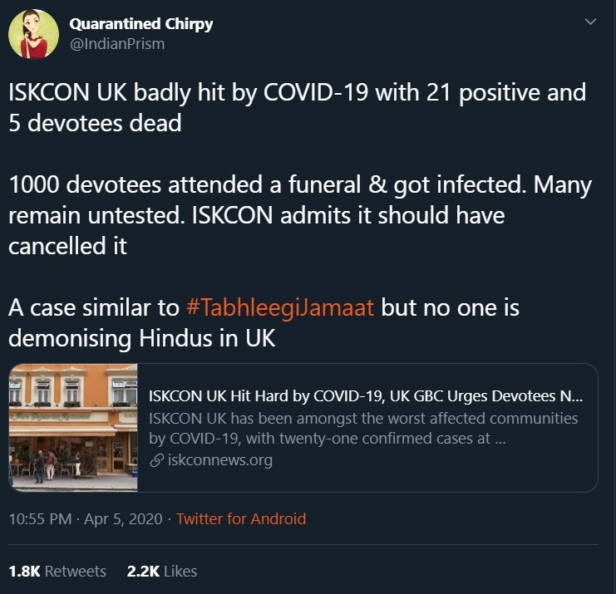Screen dimensions: 616x594
Task: Open the Quarantined Chirpy profile avatar
Action: pos(34,34)
